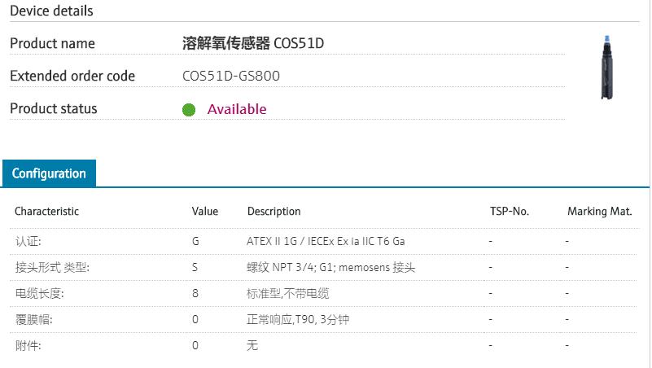Switch to the Configuration tab
Viewport: 652px width, 368px height.
[x=49, y=173]
